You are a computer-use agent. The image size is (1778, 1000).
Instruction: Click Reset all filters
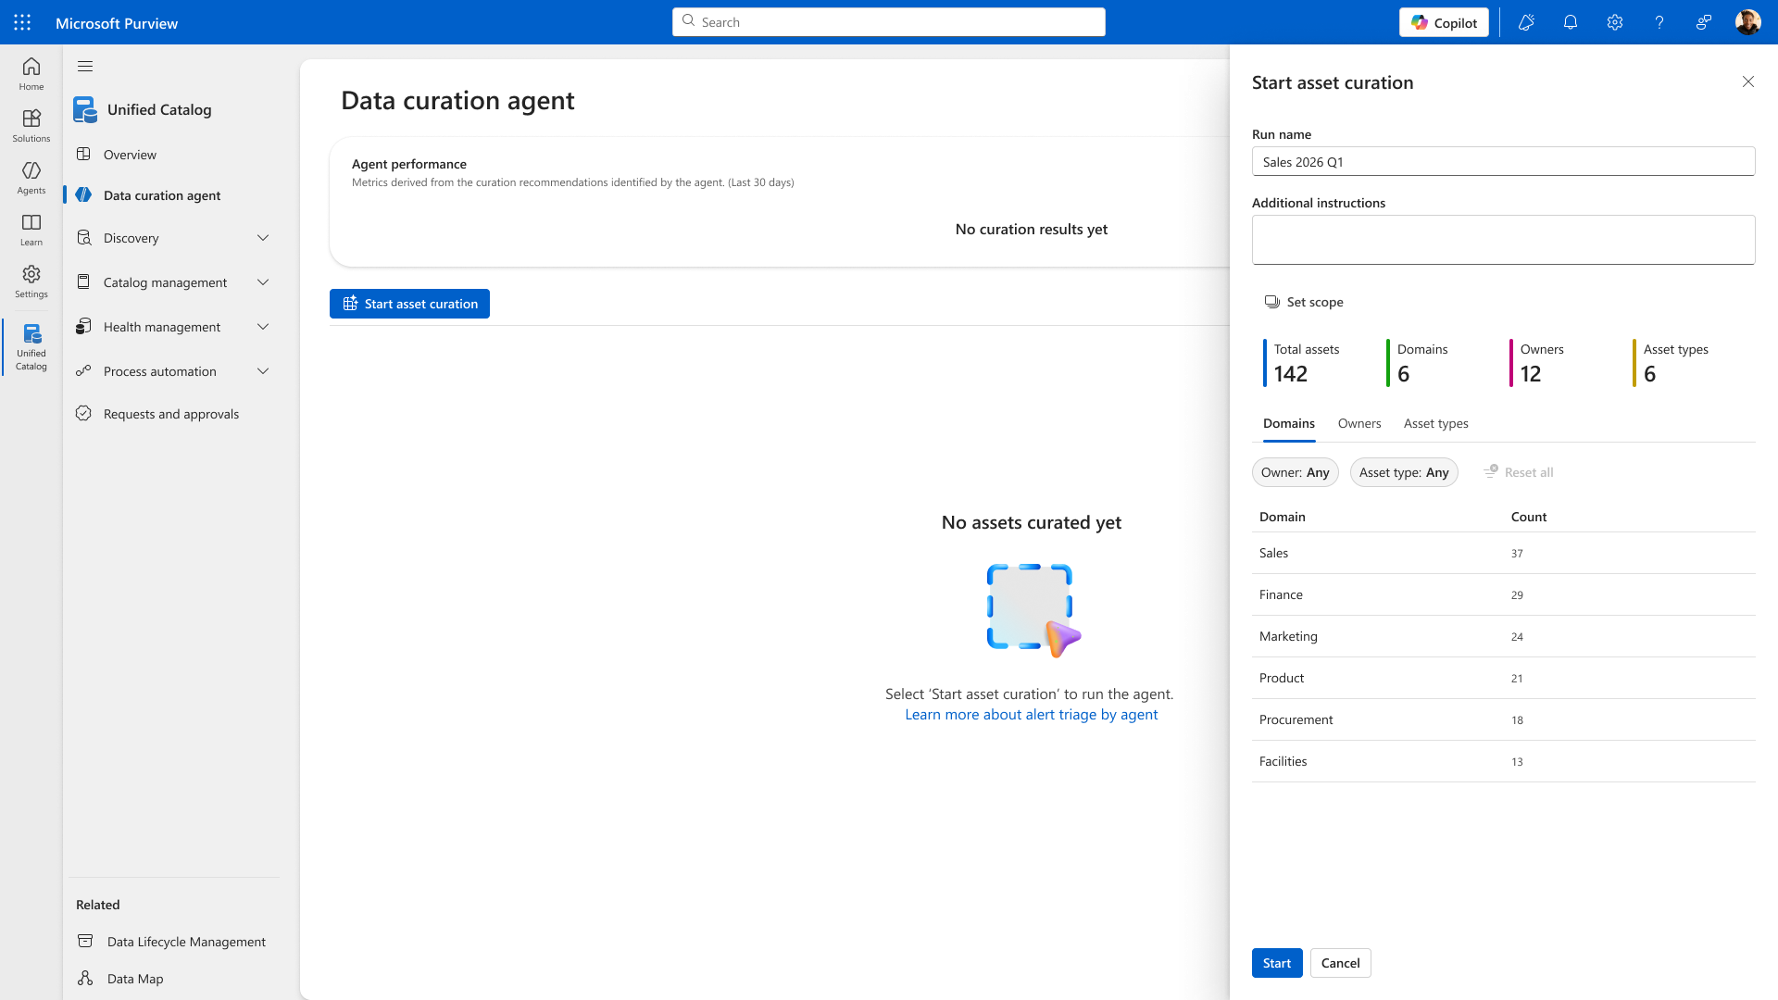click(1519, 472)
